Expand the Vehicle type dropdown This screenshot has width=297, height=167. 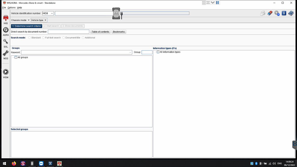coord(39,20)
